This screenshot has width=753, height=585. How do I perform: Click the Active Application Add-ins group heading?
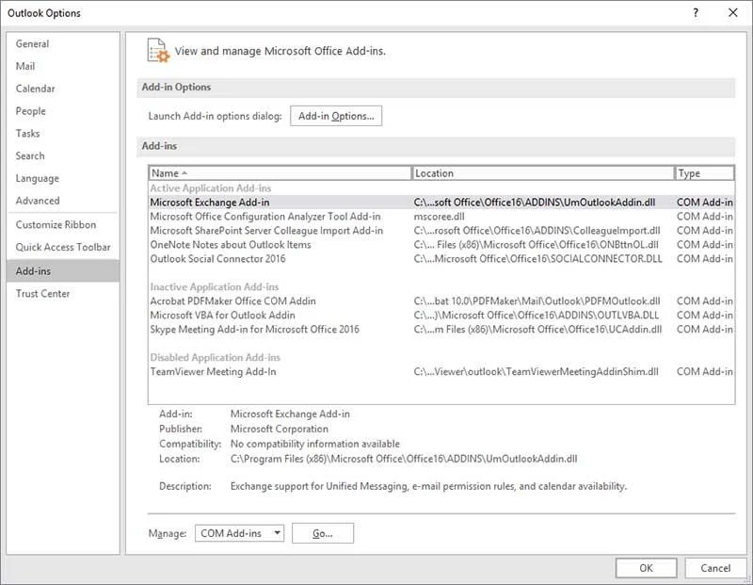[x=211, y=188]
